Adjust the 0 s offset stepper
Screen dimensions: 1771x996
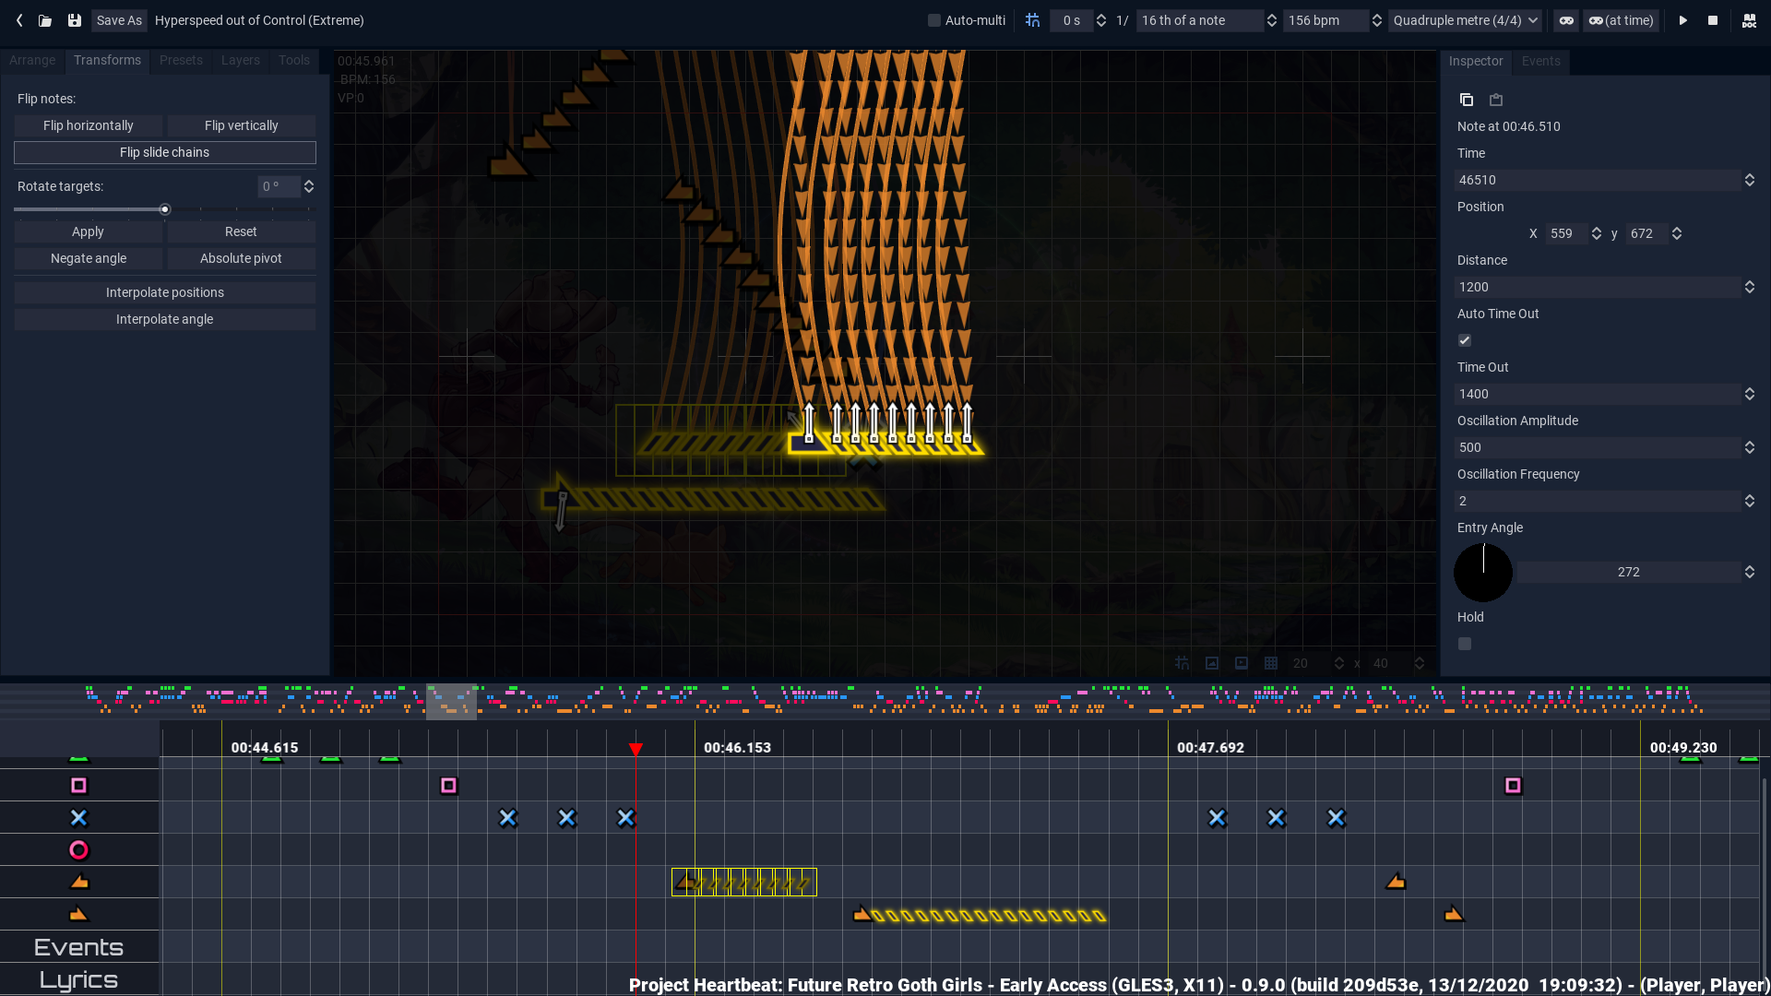point(1100,20)
